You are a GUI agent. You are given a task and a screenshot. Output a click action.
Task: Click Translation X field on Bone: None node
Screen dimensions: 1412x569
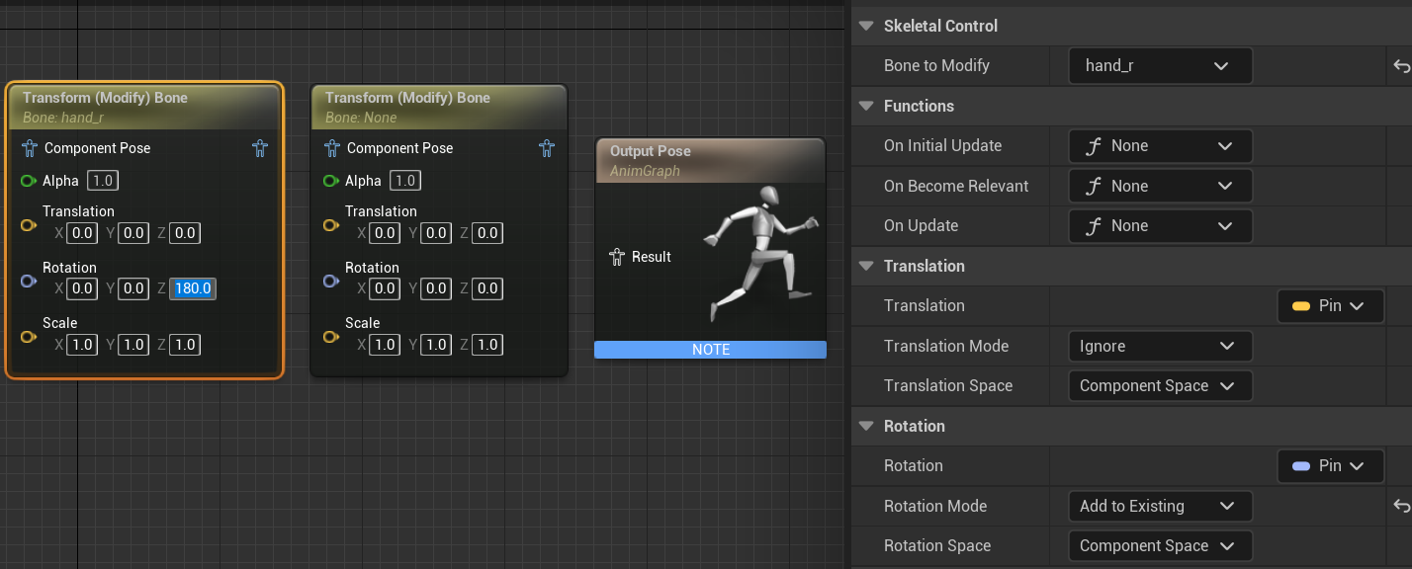(386, 233)
